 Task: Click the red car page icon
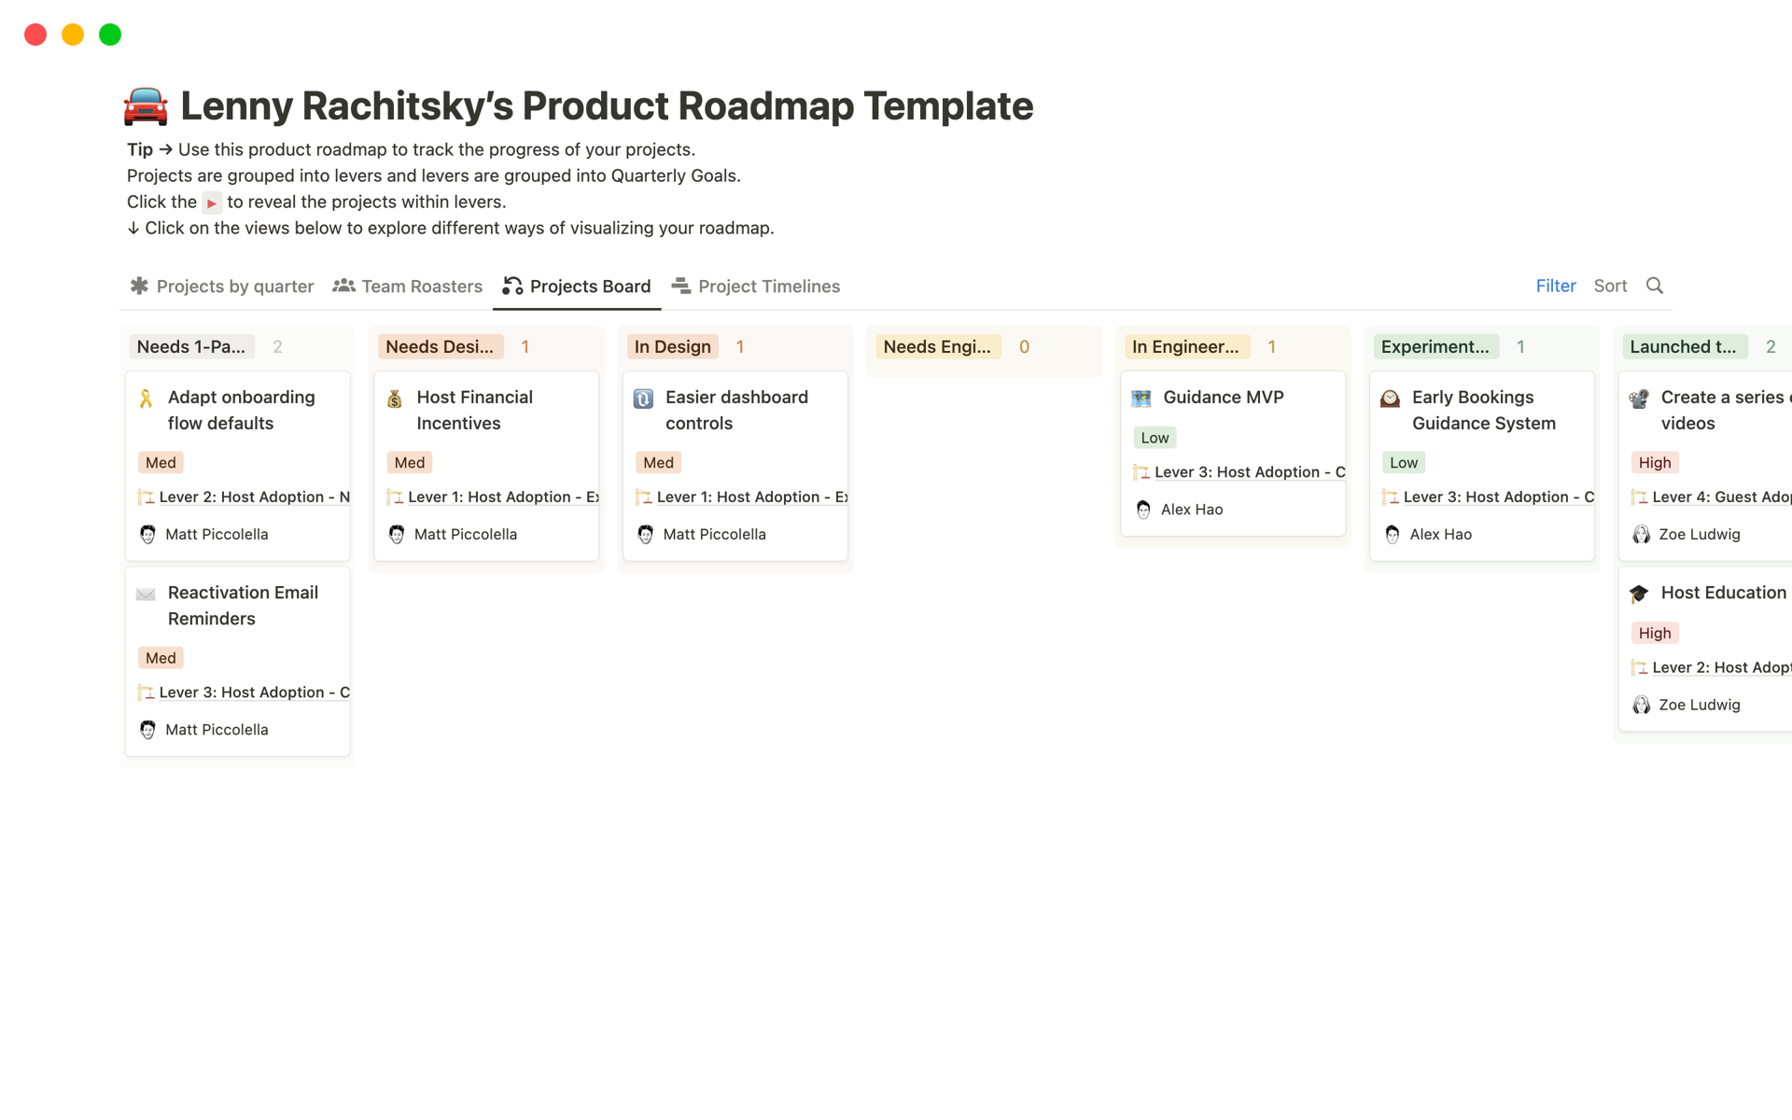[x=146, y=106]
